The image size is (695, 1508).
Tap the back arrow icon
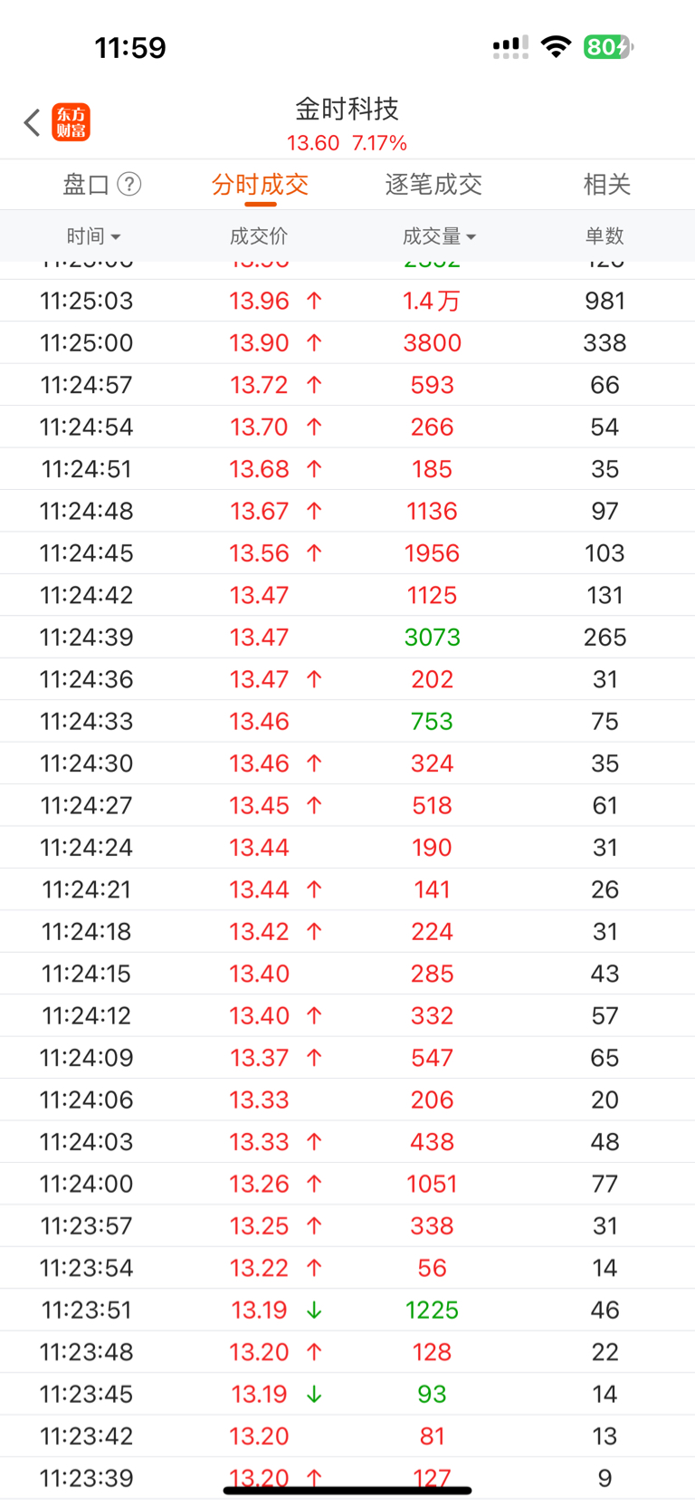pos(33,122)
